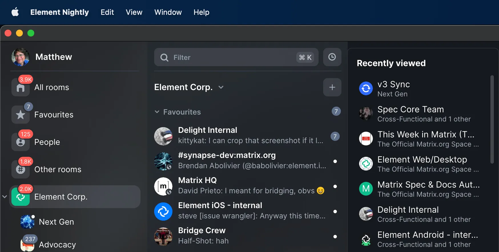Select the People contact icon

click(21, 142)
